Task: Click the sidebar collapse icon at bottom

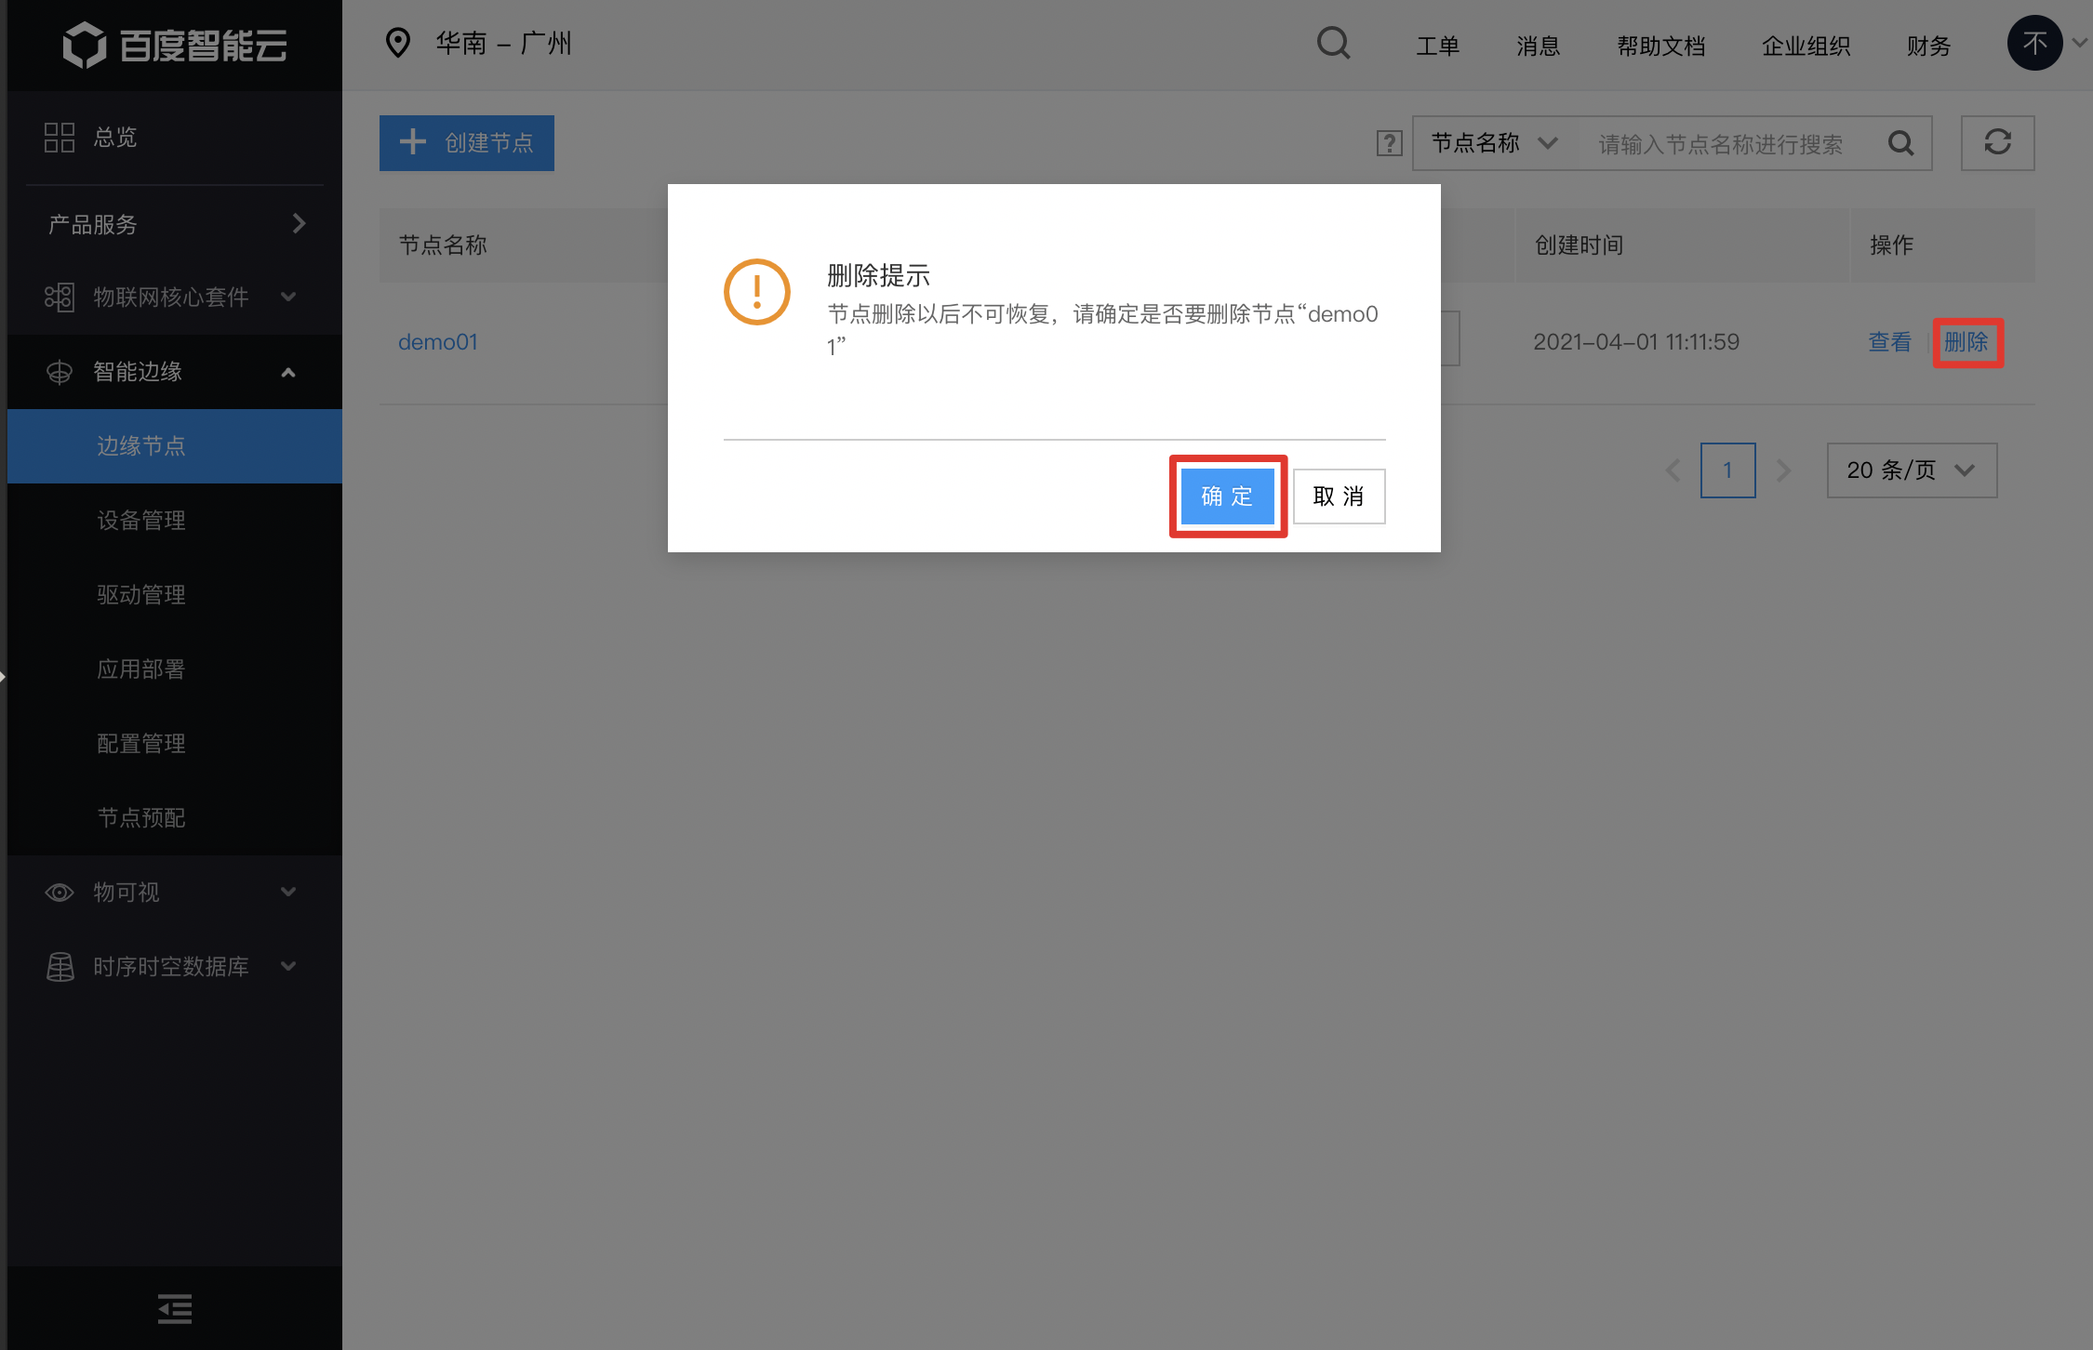Action: (174, 1308)
